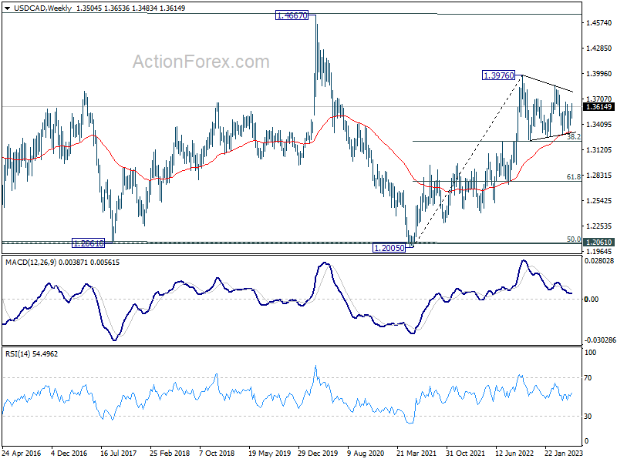This screenshot has width=617, height=462.
Task: Select the 1.46670 high price label
Action: 292,15
